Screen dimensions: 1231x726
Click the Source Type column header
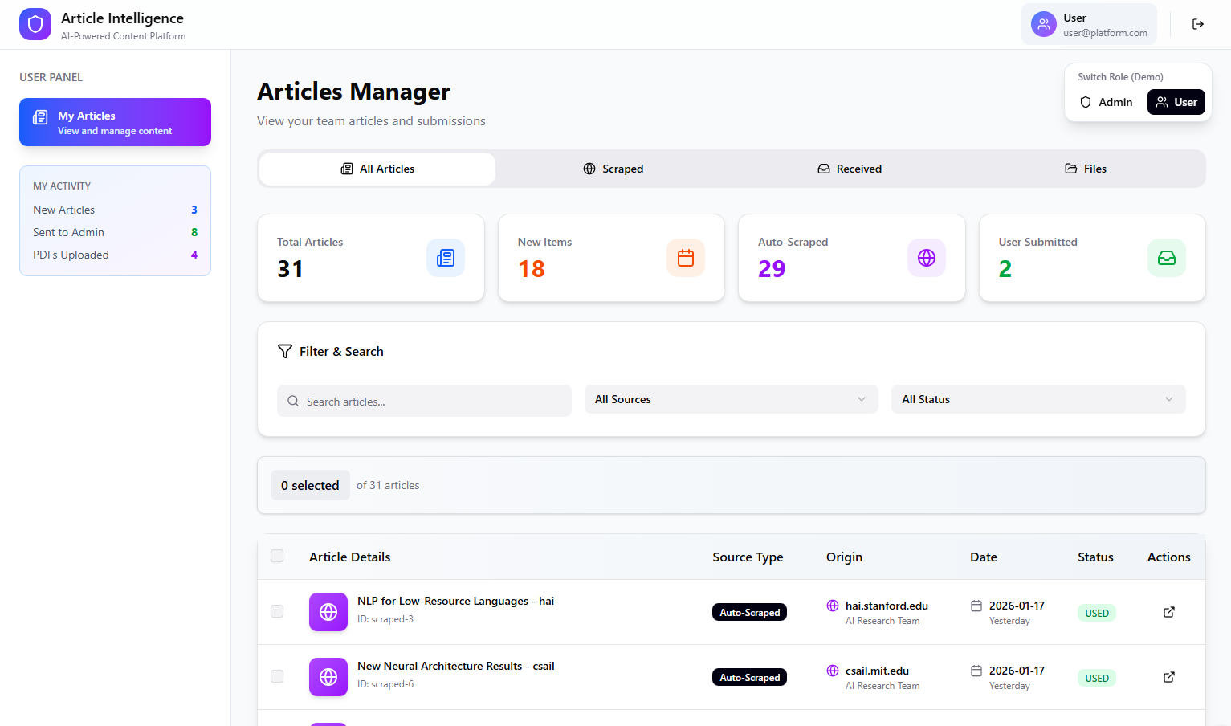click(x=748, y=557)
